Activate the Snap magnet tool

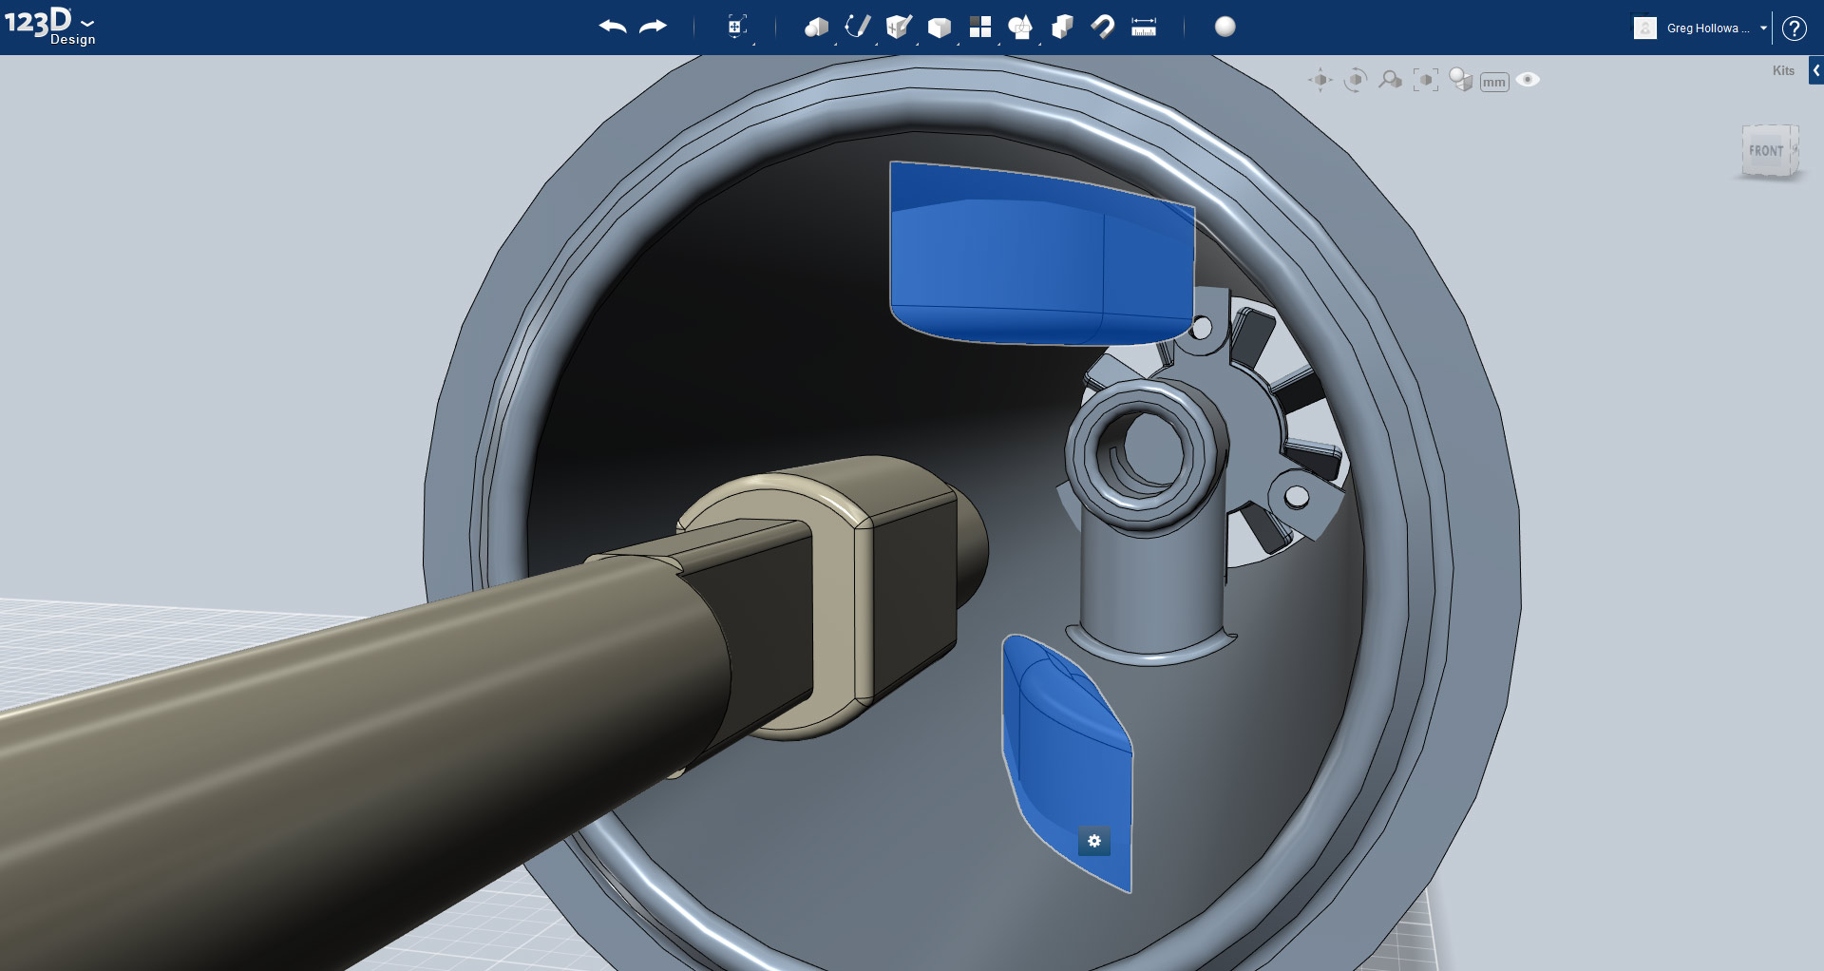pyautogui.click(x=1103, y=27)
